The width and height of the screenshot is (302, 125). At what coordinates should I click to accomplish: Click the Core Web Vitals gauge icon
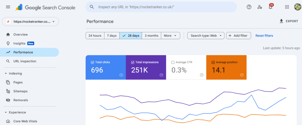click(x=8, y=121)
